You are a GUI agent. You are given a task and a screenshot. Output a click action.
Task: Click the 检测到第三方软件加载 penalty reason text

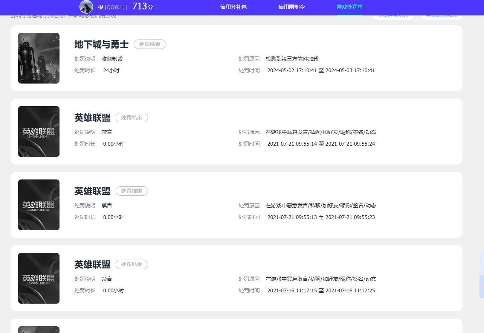pos(292,59)
